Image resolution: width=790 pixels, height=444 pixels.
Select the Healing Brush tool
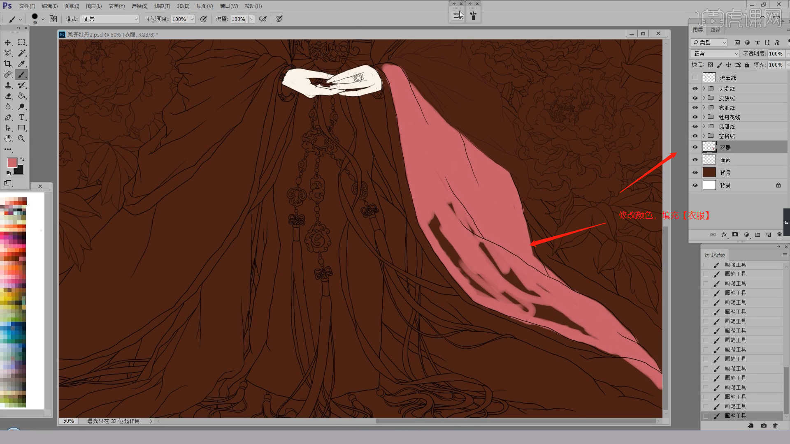pos(8,74)
